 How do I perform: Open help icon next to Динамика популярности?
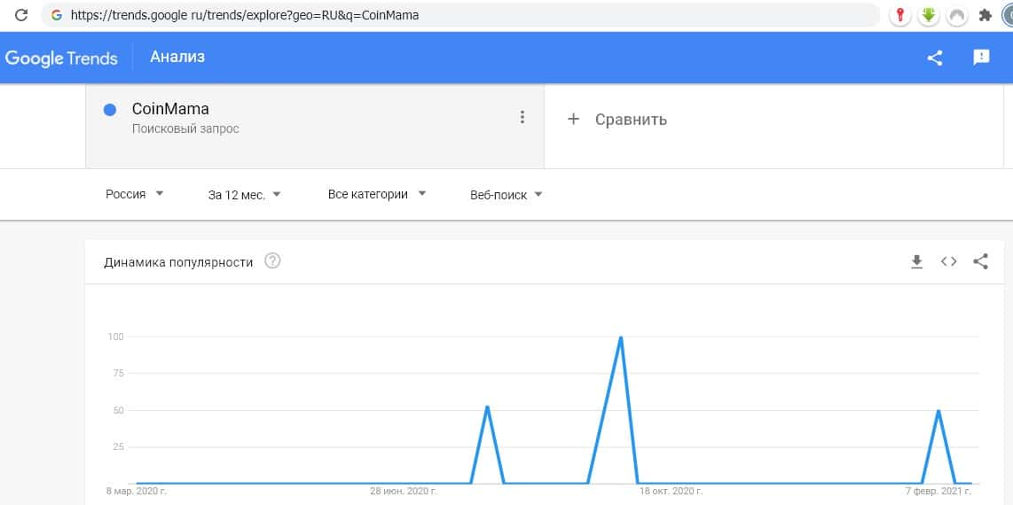pos(273,261)
